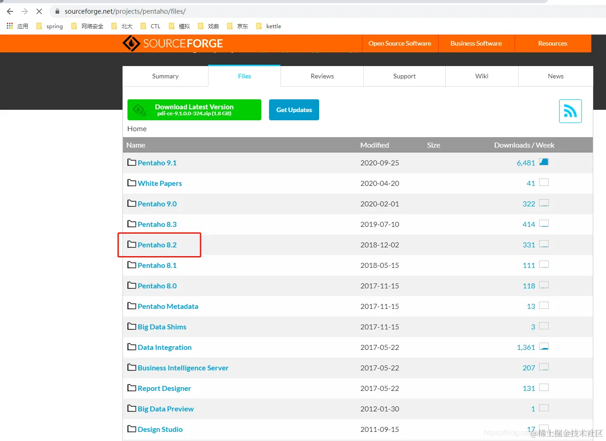Click folder icon beside Pentaho 9.1

132,162
